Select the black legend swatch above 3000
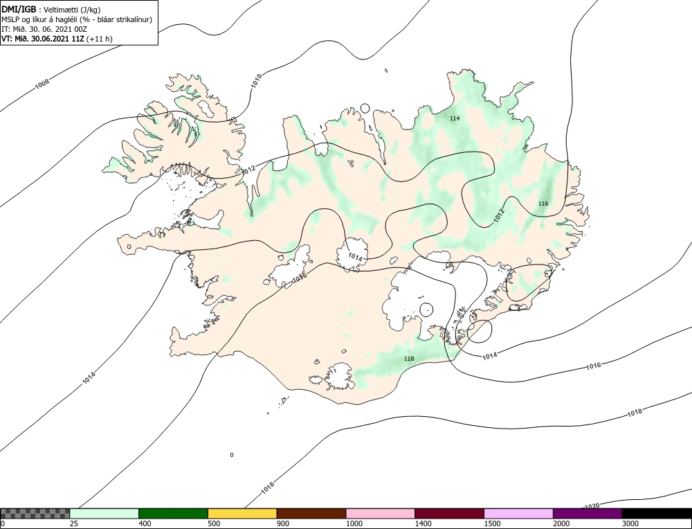Image resolution: width=692 pixels, height=529 pixels. 657,513
